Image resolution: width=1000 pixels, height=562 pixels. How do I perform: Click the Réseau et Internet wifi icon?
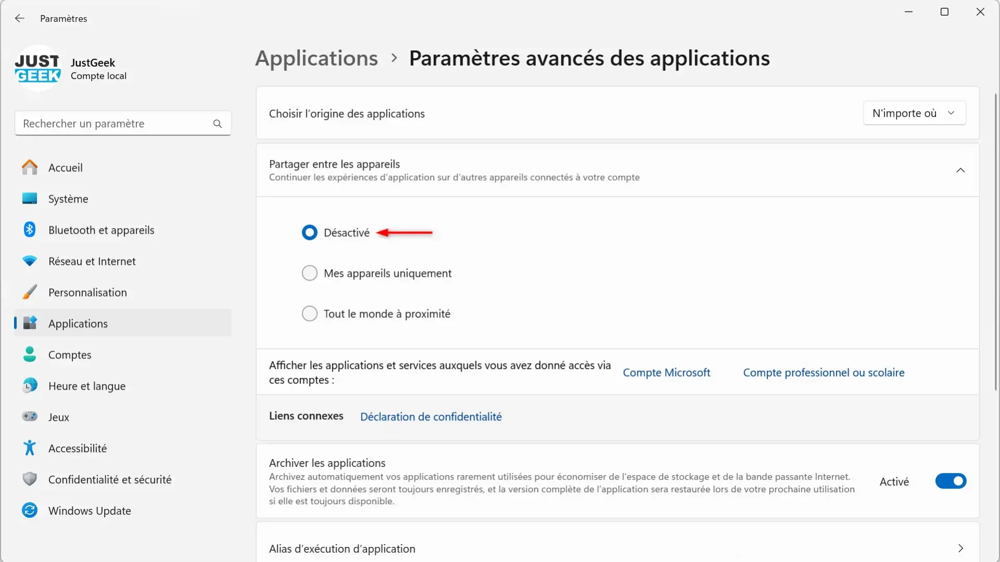coord(30,261)
